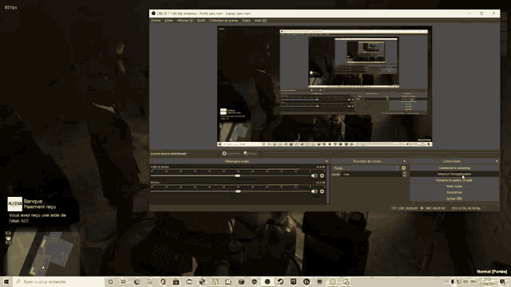Viewport: 511px width, 287px height.
Task: Click Commencer le streaming button
Action: (x=454, y=168)
